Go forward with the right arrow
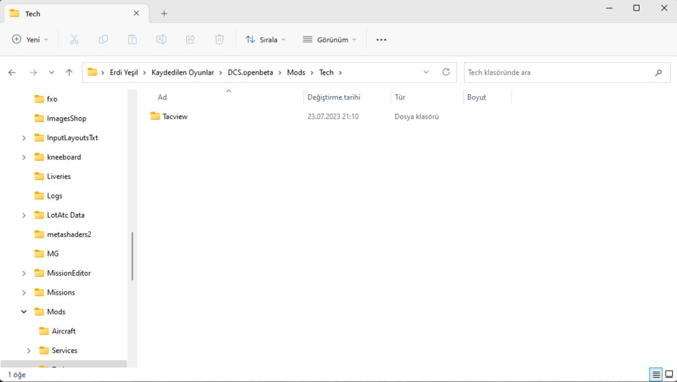Viewport: 677px width, 382px height. [33, 72]
